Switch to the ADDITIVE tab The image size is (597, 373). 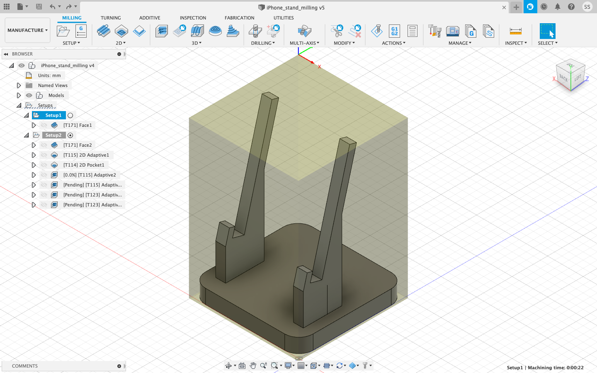(x=150, y=18)
